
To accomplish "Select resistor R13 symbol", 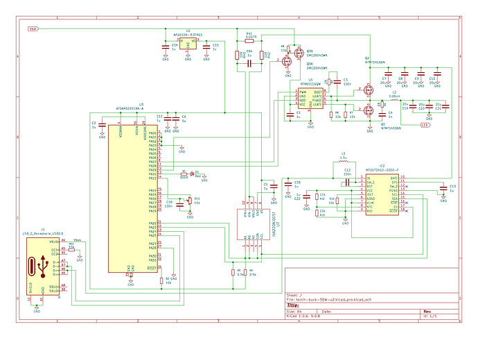I will pos(317,213).
